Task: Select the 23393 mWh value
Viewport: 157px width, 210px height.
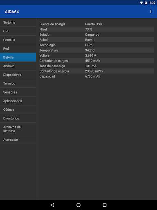Action: (x=94, y=71)
